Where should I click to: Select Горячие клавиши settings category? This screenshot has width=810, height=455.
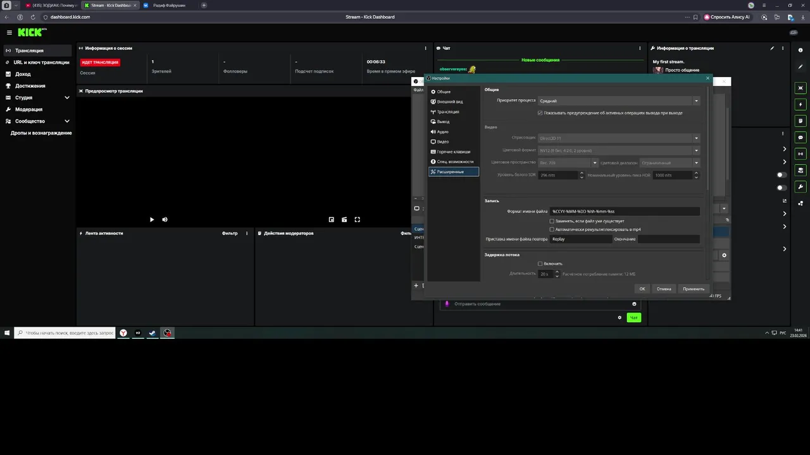[454, 152]
